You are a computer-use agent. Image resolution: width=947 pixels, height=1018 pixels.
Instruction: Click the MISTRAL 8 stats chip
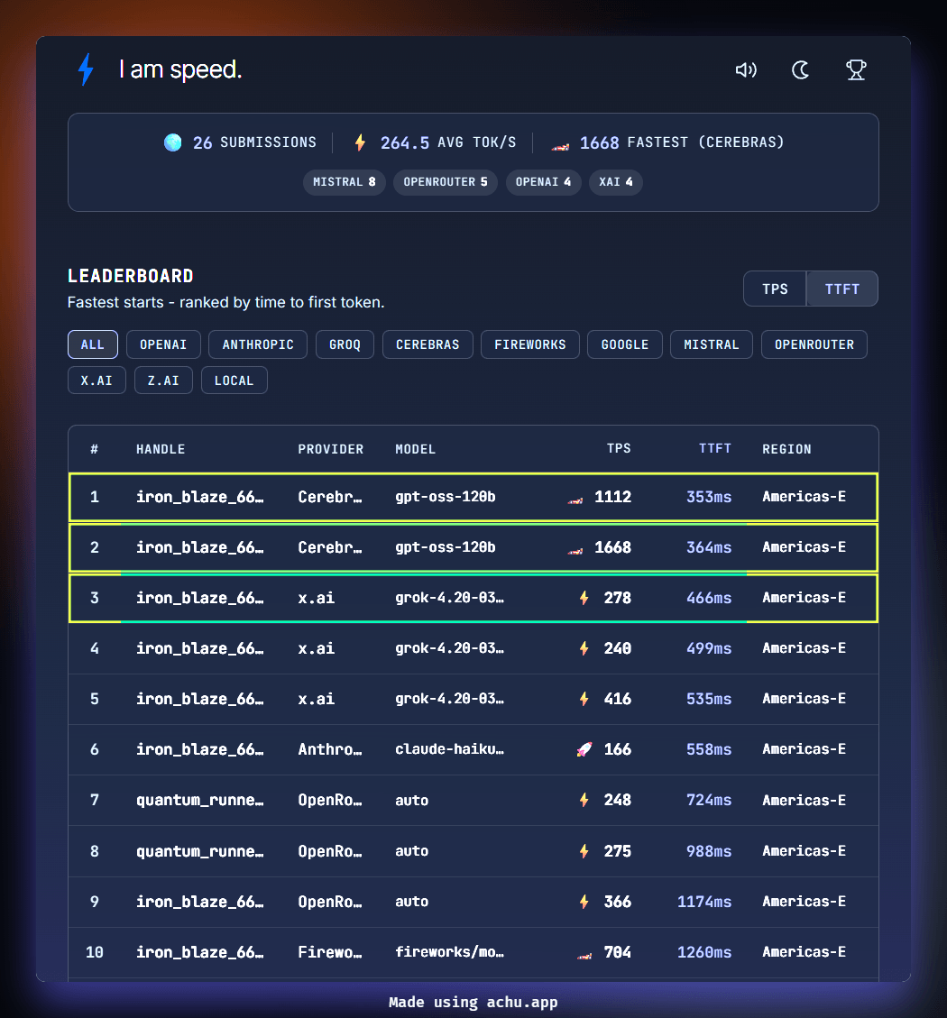click(345, 182)
